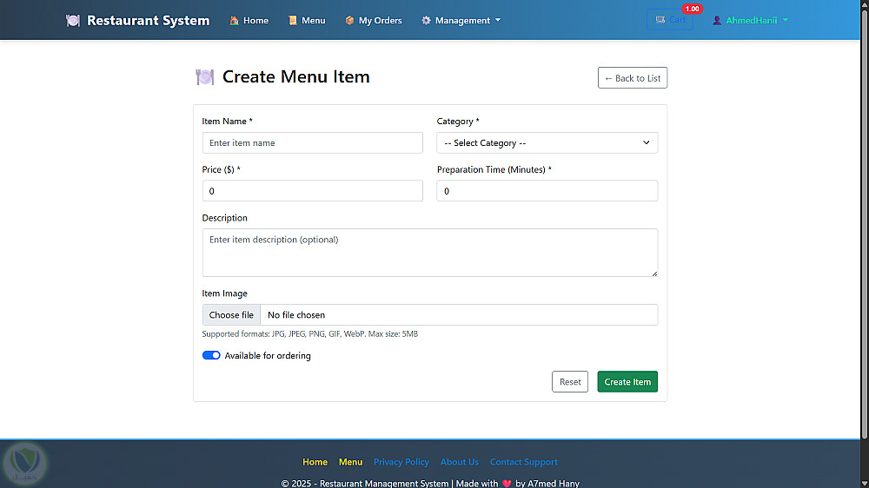Toggle the Available for ordering switch
Viewport: 869px width, 488px height.
coord(211,355)
